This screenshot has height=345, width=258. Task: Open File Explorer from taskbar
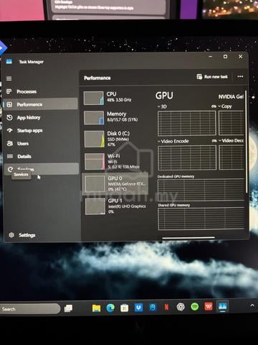96,308
